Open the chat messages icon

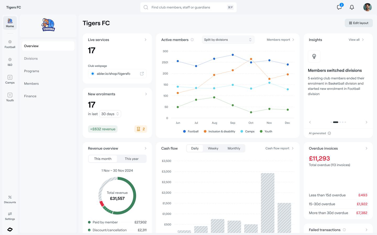click(339, 7)
